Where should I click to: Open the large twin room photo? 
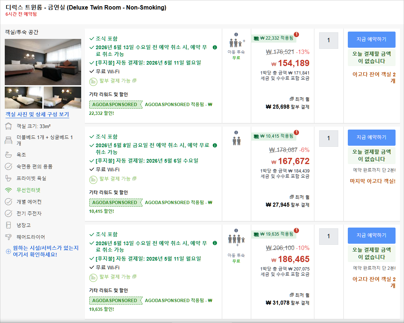coord(43,62)
